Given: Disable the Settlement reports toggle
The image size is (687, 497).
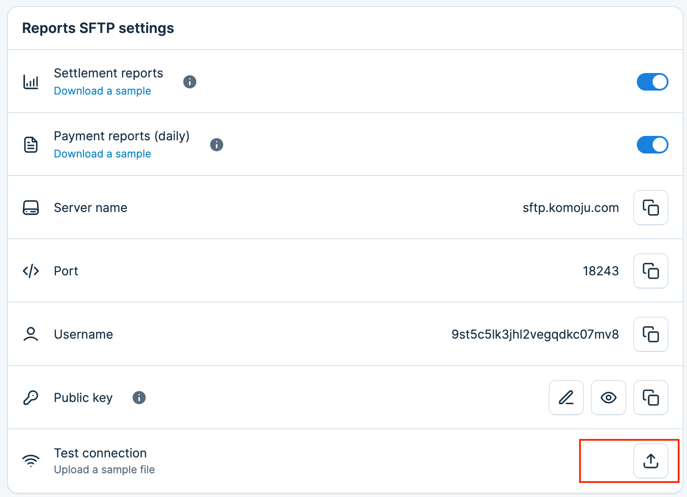Looking at the screenshot, I should click(x=652, y=82).
